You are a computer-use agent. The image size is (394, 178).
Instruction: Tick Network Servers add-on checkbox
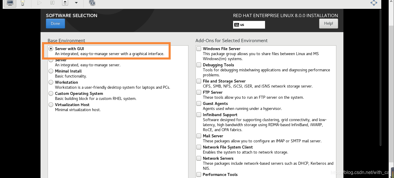click(x=199, y=158)
